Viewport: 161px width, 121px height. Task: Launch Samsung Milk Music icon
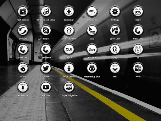(x=46, y=12)
